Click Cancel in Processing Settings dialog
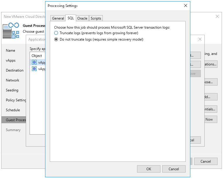 [x=174, y=169]
